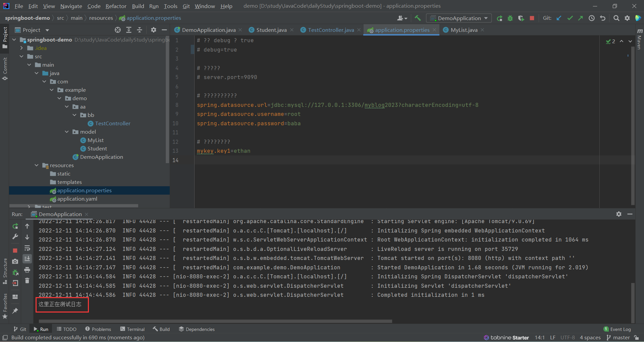The width and height of the screenshot is (644, 342).
Task: Go to next highlighted problem arrow
Action: pos(630,41)
